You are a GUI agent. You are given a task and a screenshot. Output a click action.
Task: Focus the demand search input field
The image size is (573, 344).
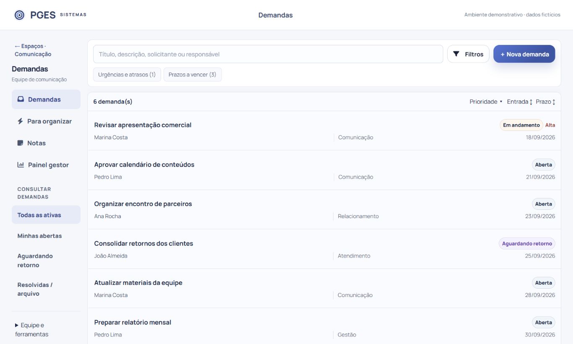pos(268,54)
